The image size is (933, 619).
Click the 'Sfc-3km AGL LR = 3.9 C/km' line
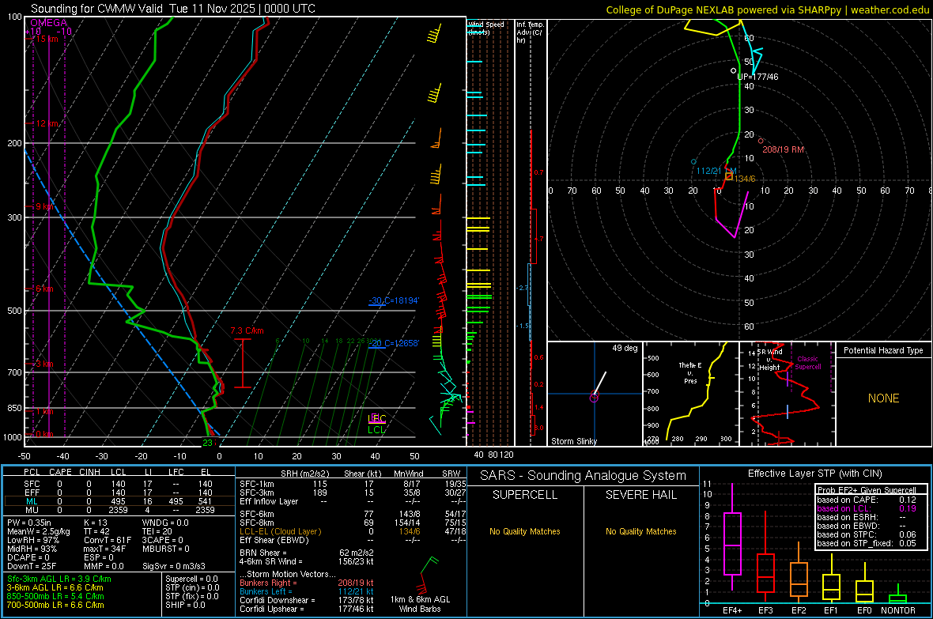59,579
